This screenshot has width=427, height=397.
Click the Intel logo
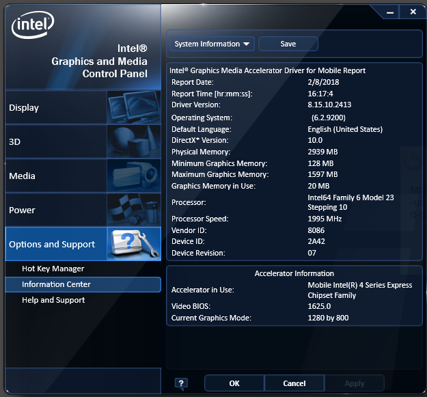[x=33, y=25]
